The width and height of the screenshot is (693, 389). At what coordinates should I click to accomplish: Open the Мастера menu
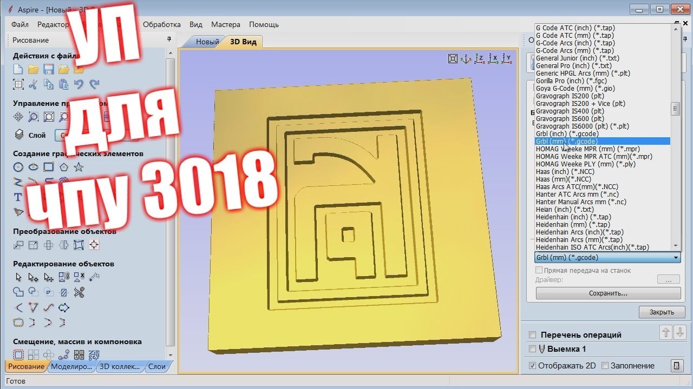point(226,24)
